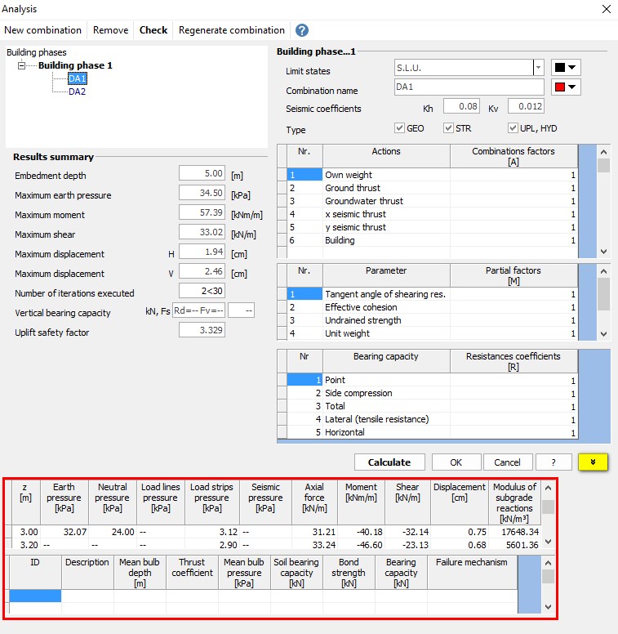Click the Remove toolbar item

click(110, 30)
